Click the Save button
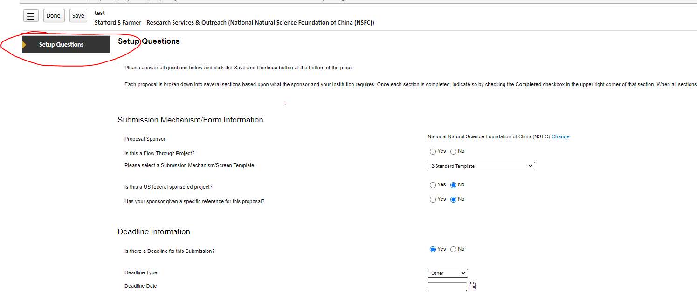 [78, 16]
